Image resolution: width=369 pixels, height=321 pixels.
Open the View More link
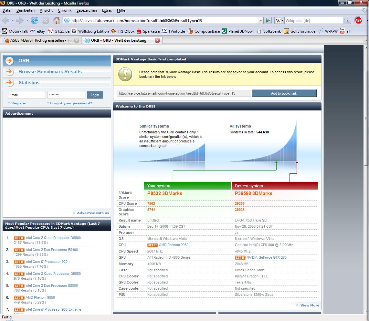tap(310, 305)
